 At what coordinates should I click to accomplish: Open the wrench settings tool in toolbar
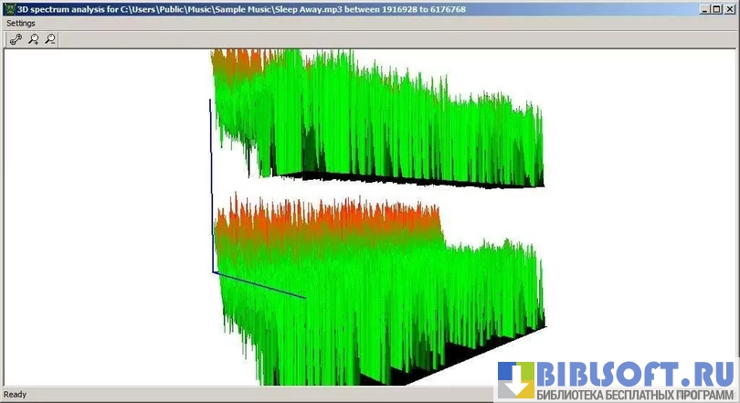pyautogui.click(x=16, y=39)
